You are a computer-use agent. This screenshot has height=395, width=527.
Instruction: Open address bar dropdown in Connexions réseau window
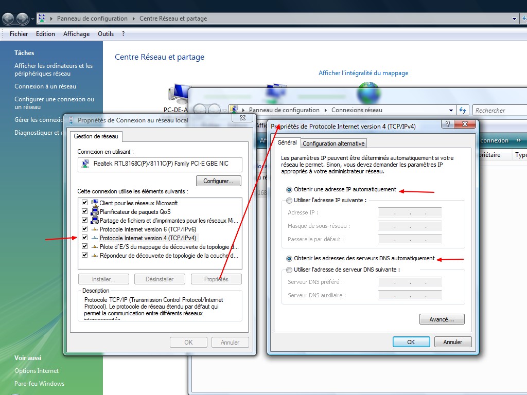click(451, 110)
